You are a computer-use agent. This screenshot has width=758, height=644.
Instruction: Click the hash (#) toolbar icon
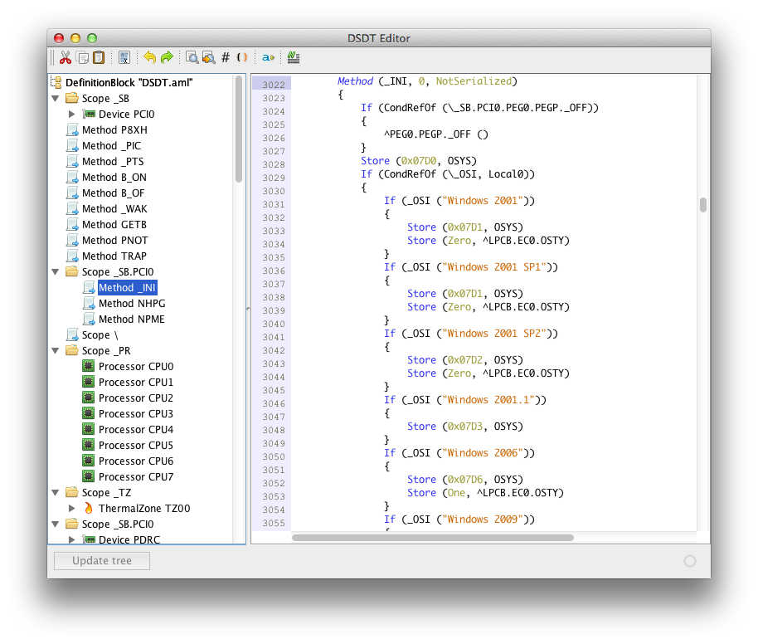click(x=226, y=57)
